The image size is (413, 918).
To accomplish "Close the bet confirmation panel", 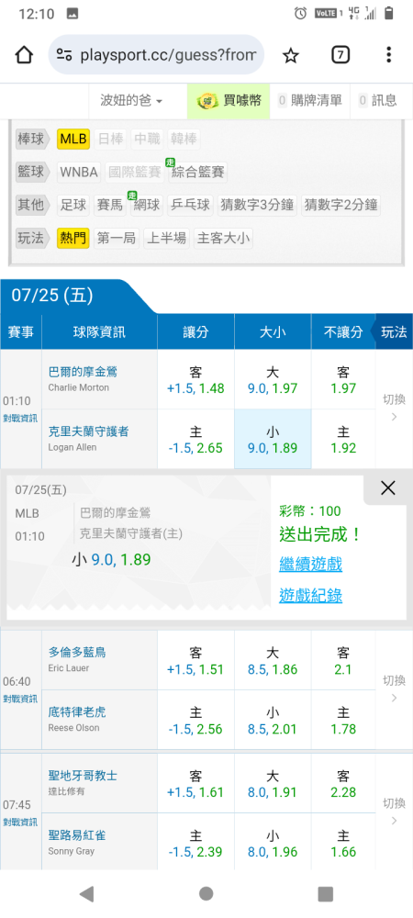I will [388, 487].
